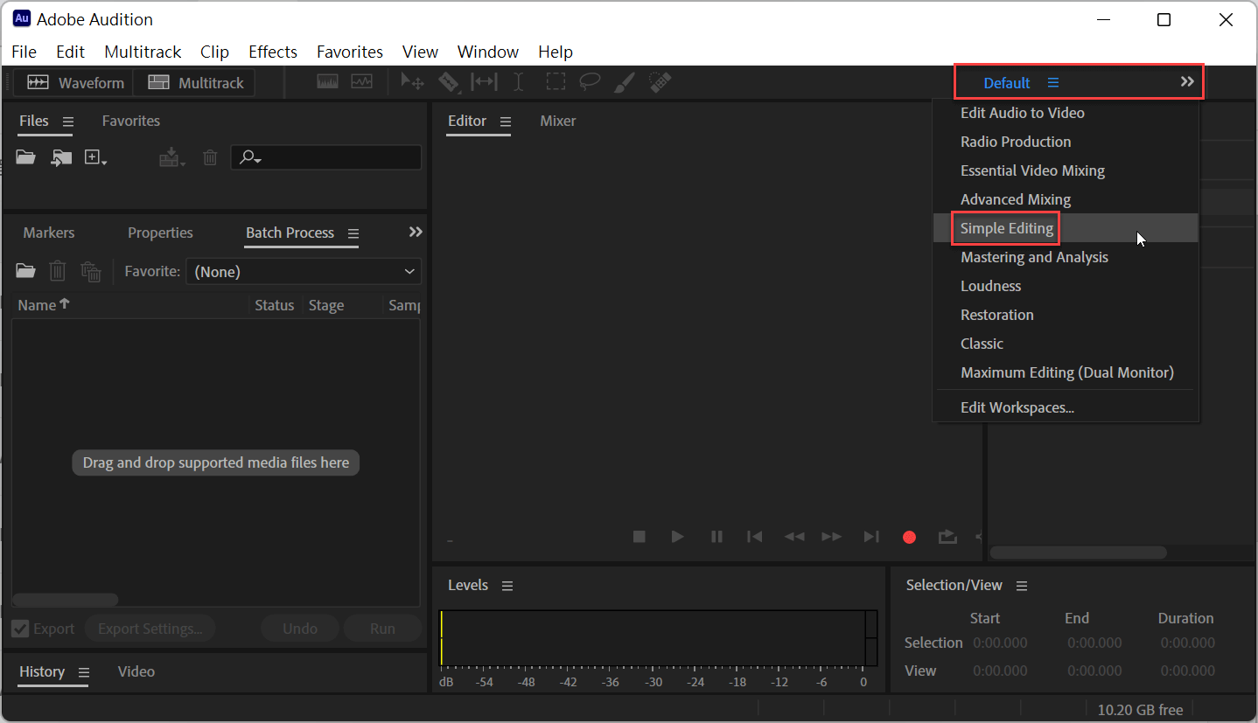Move playhead to next marker

pos(871,537)
